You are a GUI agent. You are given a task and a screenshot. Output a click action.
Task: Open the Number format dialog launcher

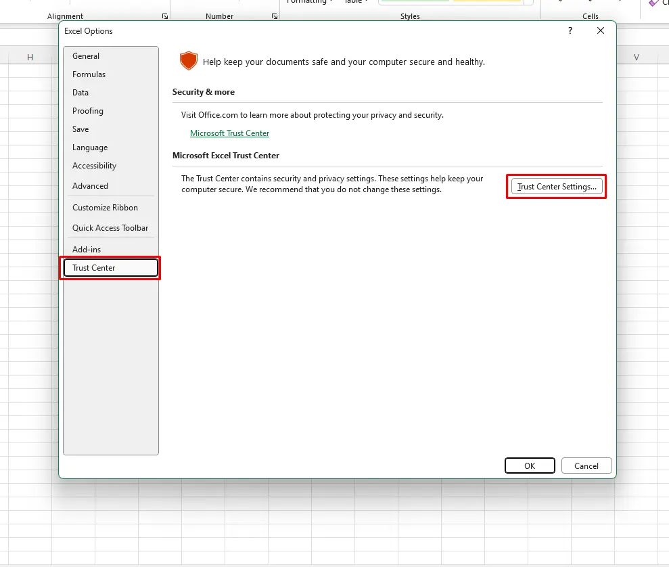pos(275,16)
